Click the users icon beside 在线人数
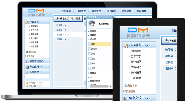The image size is (187, 106). 27,86
